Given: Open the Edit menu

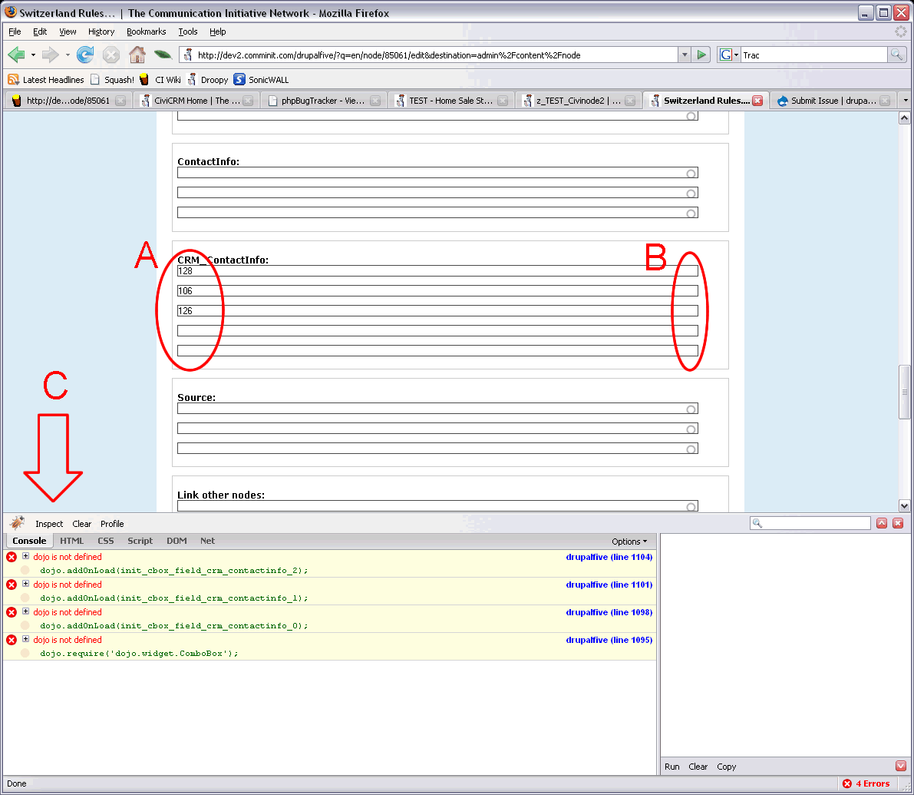Looking at the screenshot, I should (40, 31).
